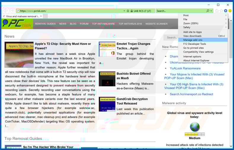Image resolution: width=234 pixels, height=150 pixels.
Task: Select Go to pinned sites
Action: (x=203, y=48)
